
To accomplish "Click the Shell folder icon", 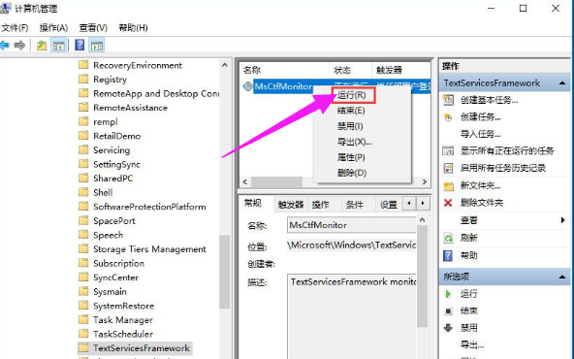I will 83,192.
